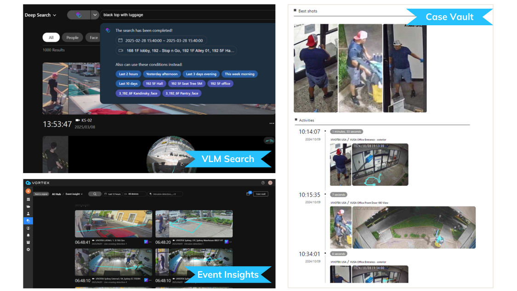The height and width of the screenshot is (291, 517).
Task: Click the notifications bell icon
Action: tap(28, 235)
